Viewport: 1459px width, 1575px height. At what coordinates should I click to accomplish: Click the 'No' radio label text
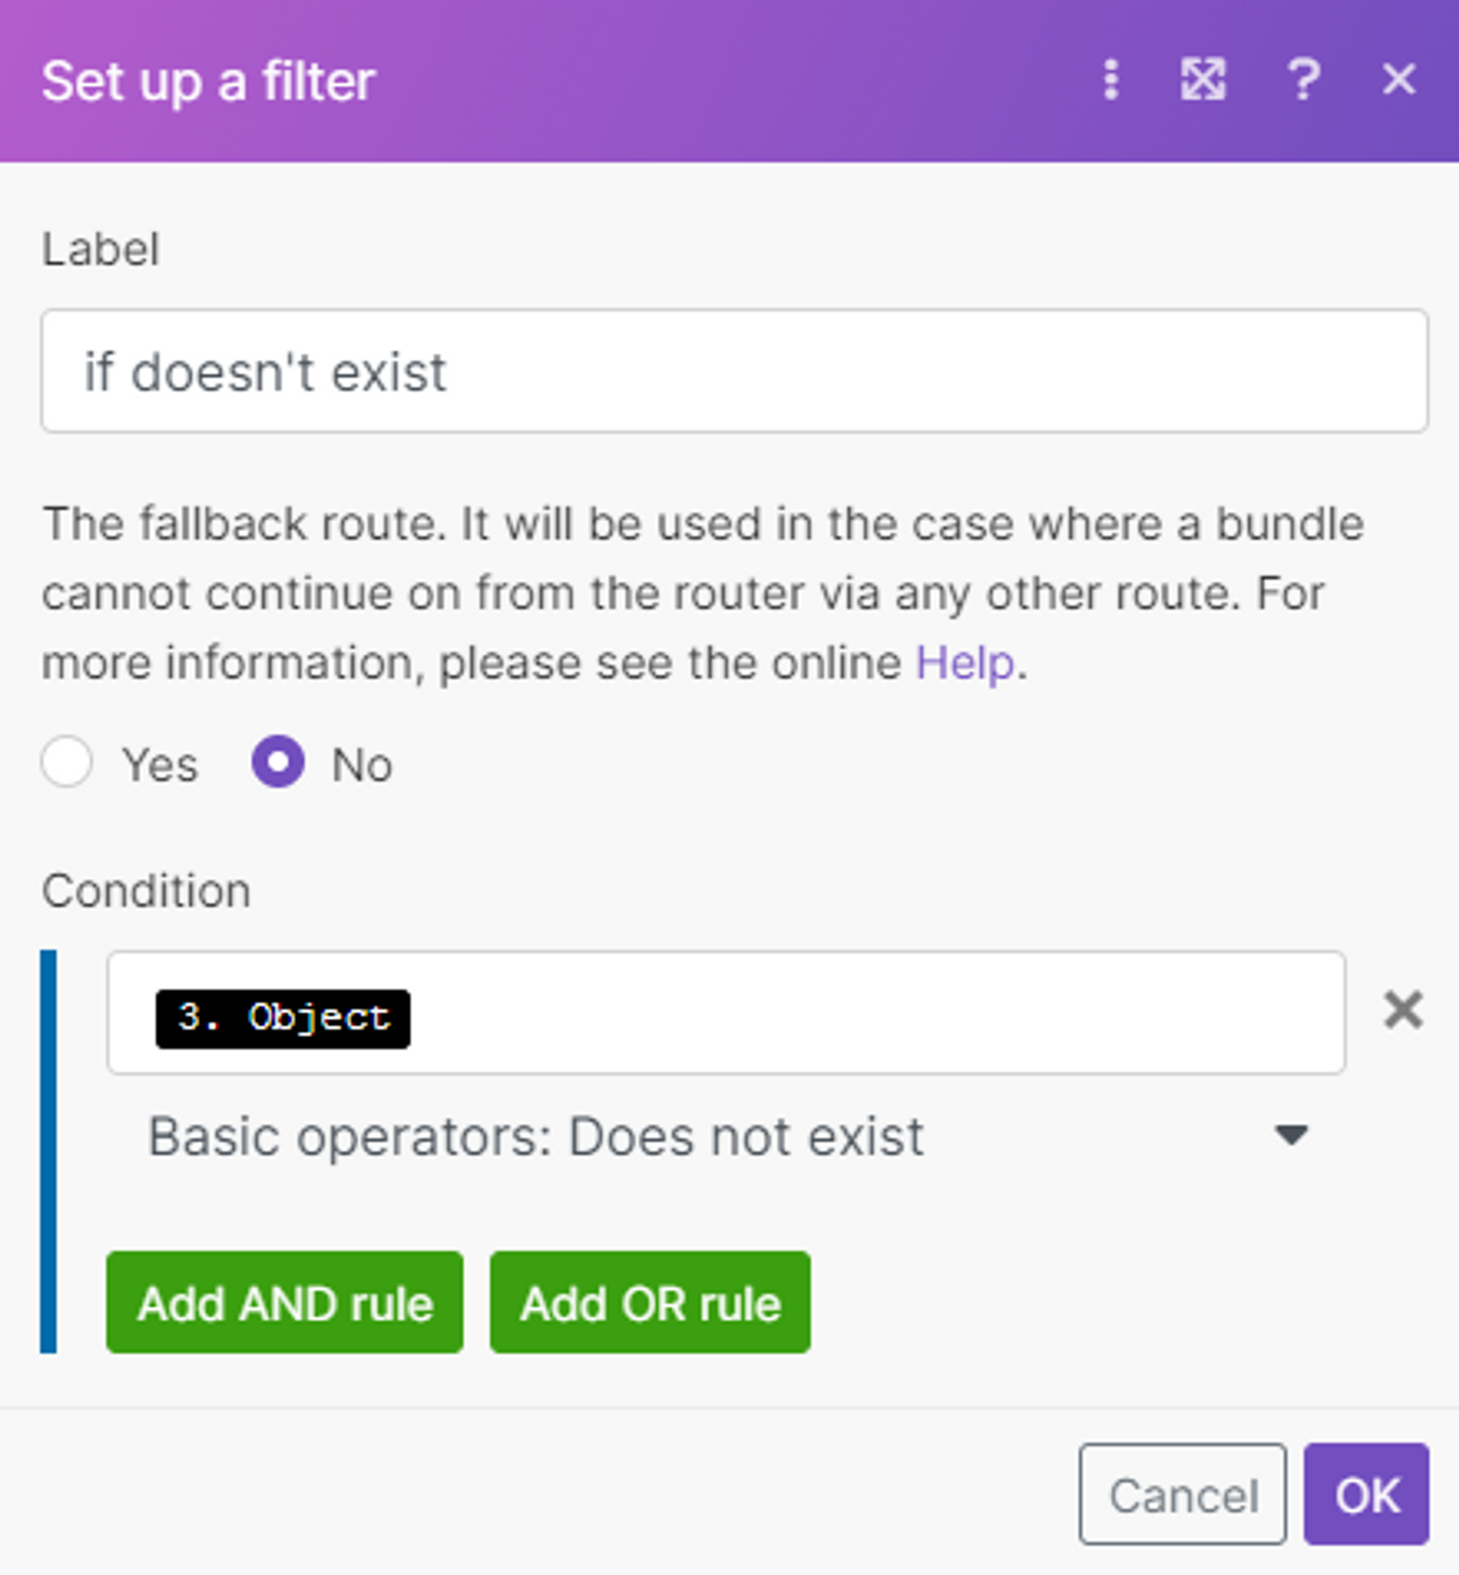click(x=363, y=765)
